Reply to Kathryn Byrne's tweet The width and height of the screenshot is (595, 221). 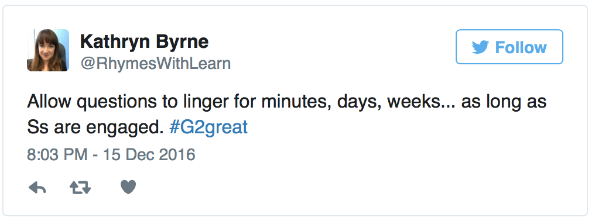37,187
